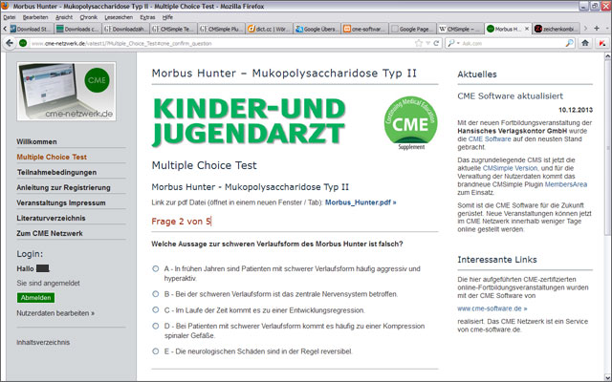Click the search magnifier in the Ask.com box
612x382 pixels.
tap(570, 43)
